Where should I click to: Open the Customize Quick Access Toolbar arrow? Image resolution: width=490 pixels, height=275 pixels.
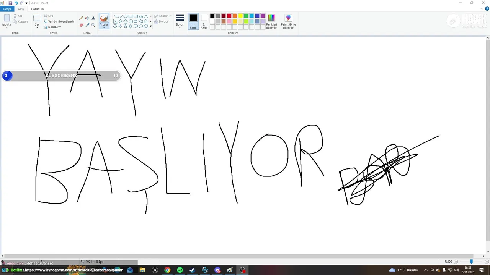pos(26,3)
